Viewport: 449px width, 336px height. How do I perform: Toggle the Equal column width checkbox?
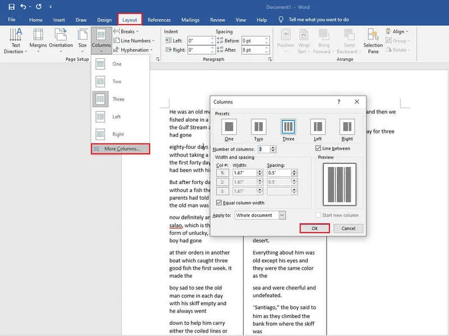(x=219, y=202)
